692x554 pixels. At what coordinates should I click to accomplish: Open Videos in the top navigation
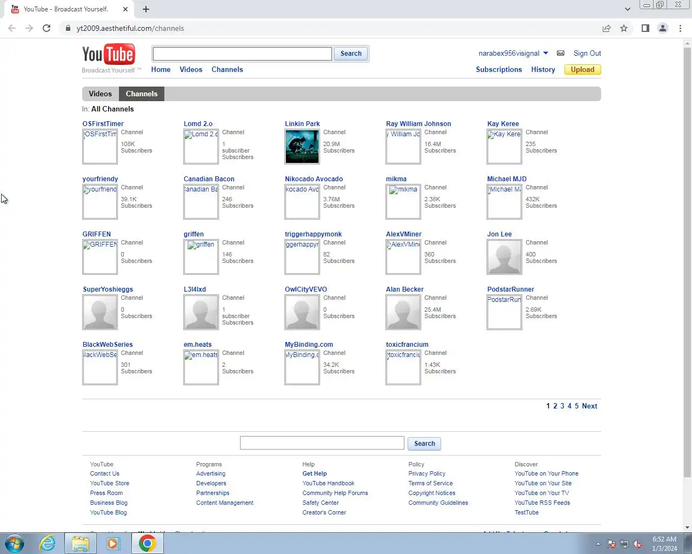click(x=191, y=69)
